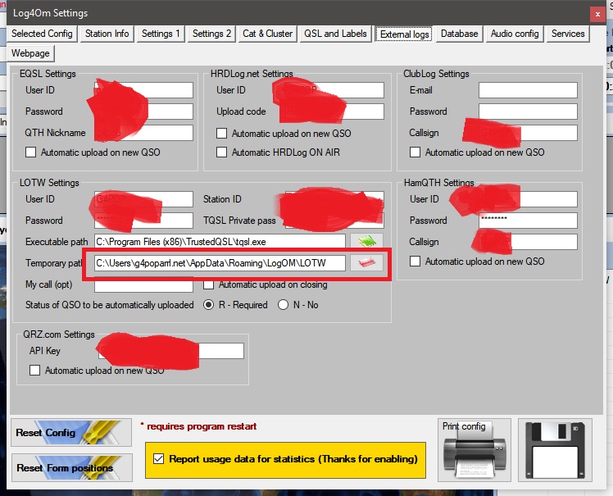Screen dimensions: 613x496
Task: Click the ClubLog Password field
Action: click(528, 111)
